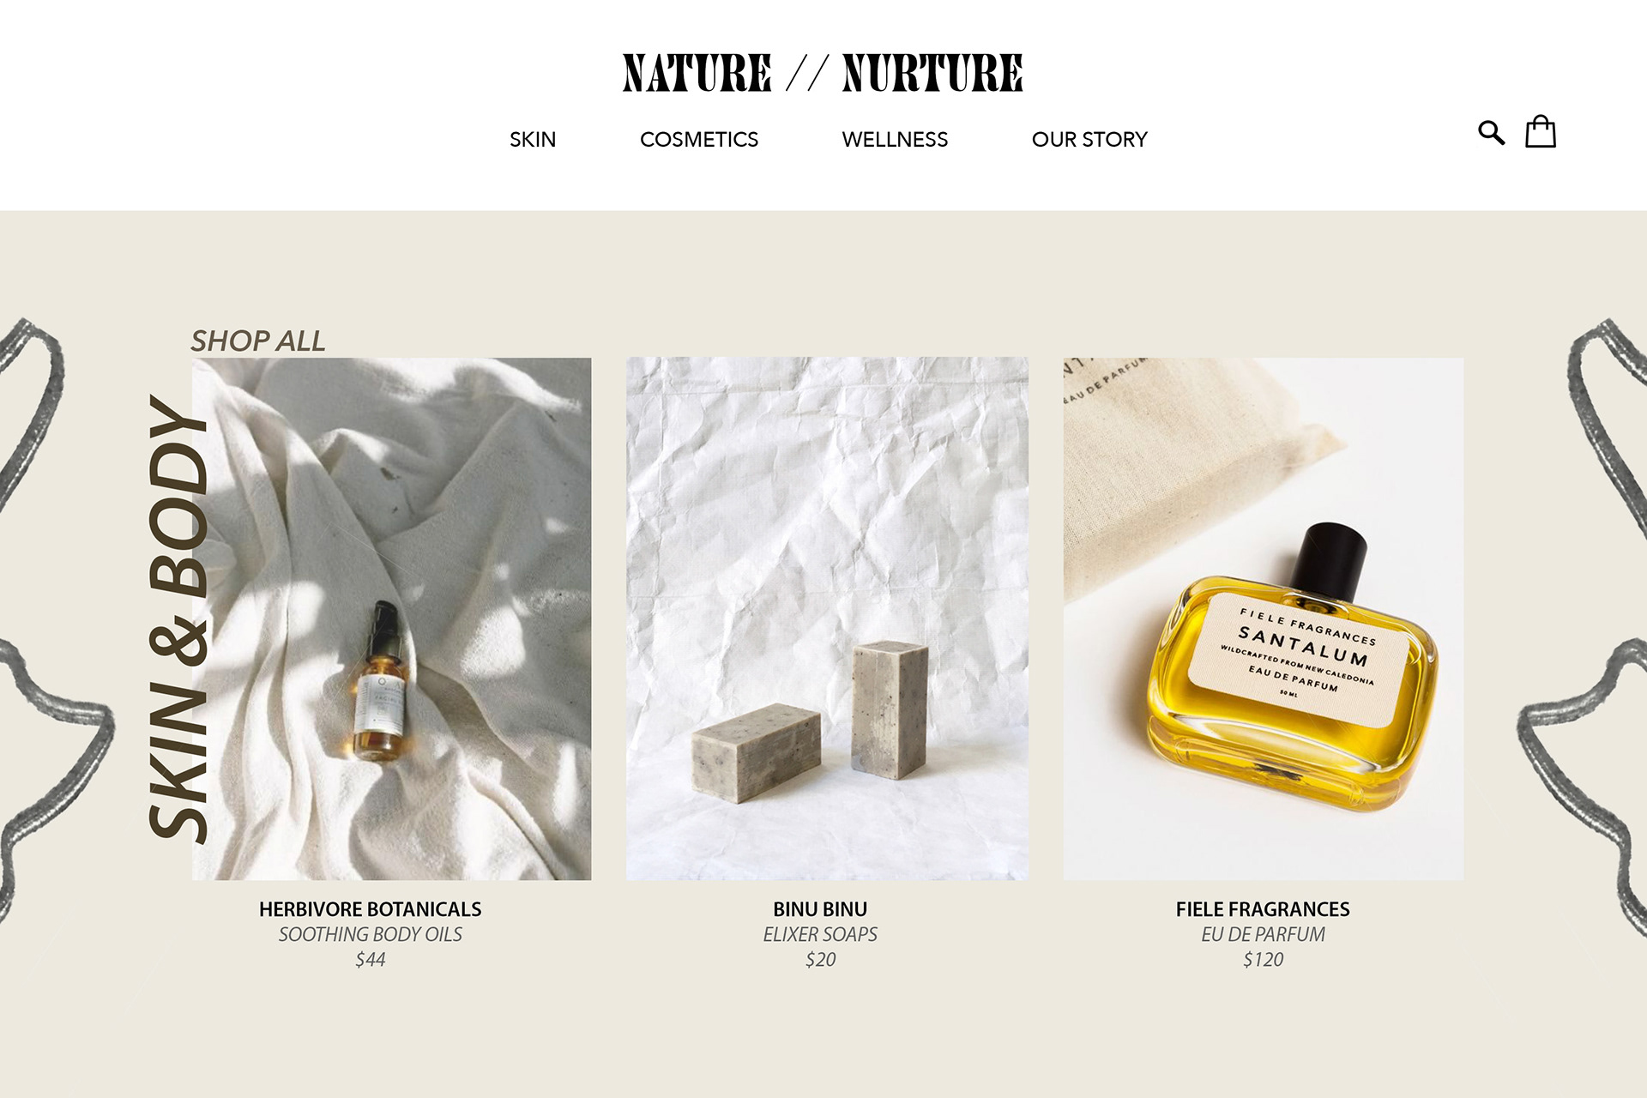Select the body oil bottle product image
Screen dimensions: 1647x1098
tap(392, 618)
